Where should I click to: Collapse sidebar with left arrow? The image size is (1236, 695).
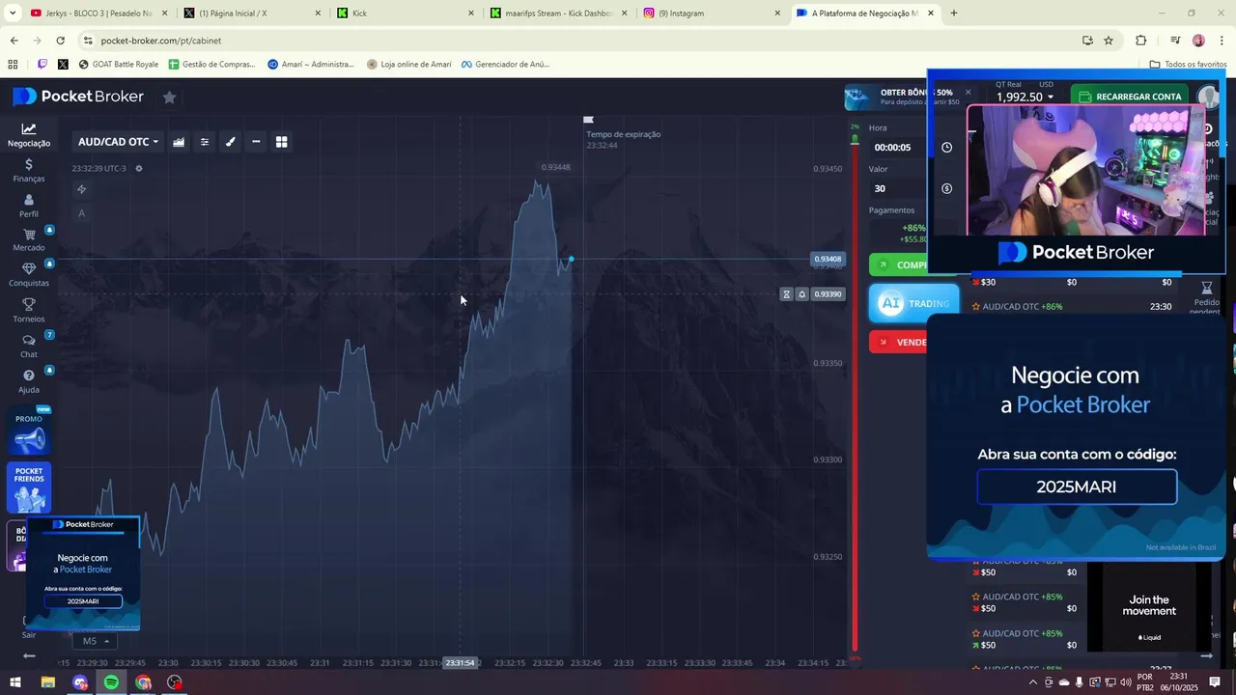[x=29, y=656]
